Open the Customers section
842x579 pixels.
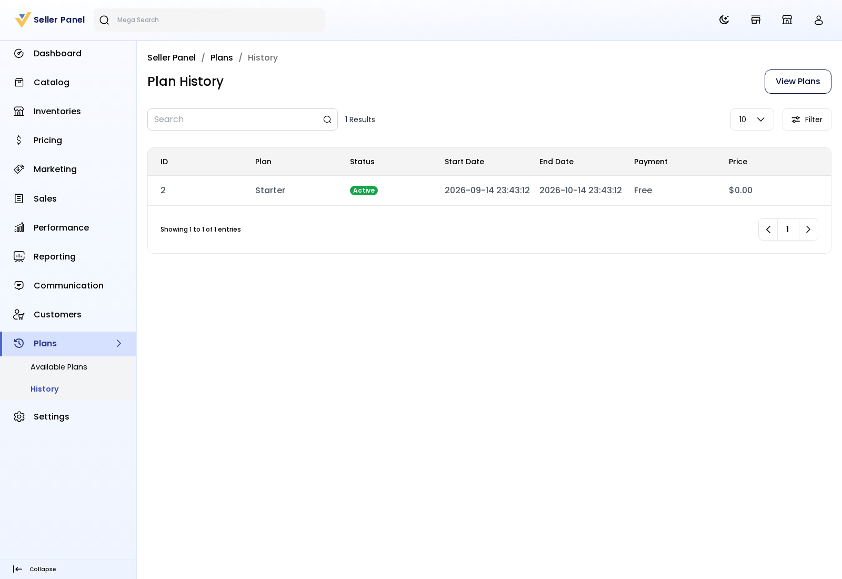pyautogui.click(x=68, y=315)
